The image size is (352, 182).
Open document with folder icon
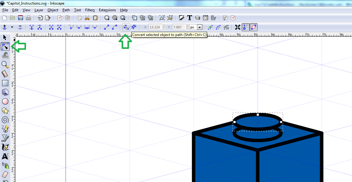pyautogui.click(x=13, y=18)
